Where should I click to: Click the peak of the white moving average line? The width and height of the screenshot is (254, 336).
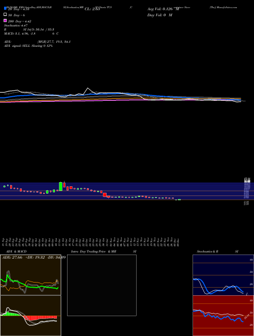(88, 88)
